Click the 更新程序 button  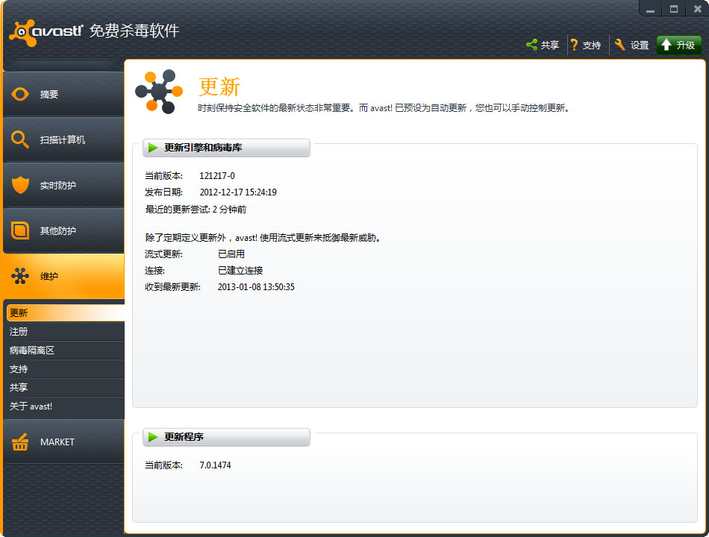point(227,436)
